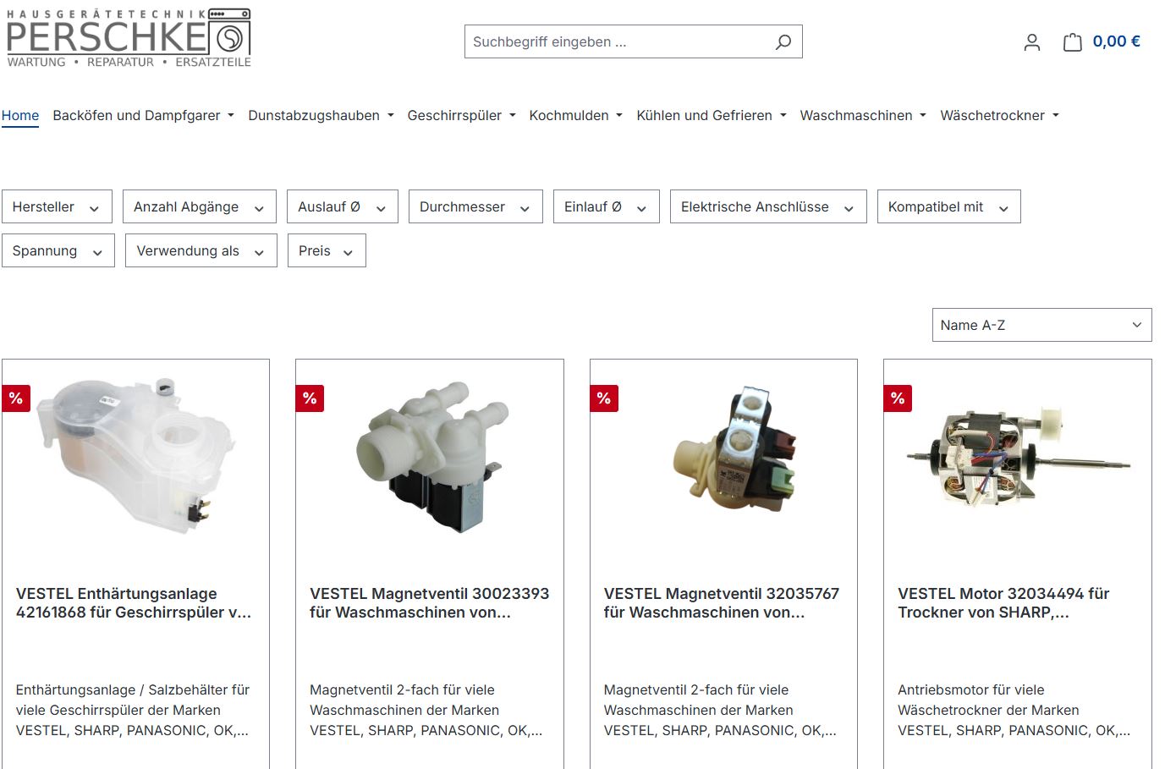Click the search magnifier icon
Screen dimensions: 1165x769
(783, 41)
